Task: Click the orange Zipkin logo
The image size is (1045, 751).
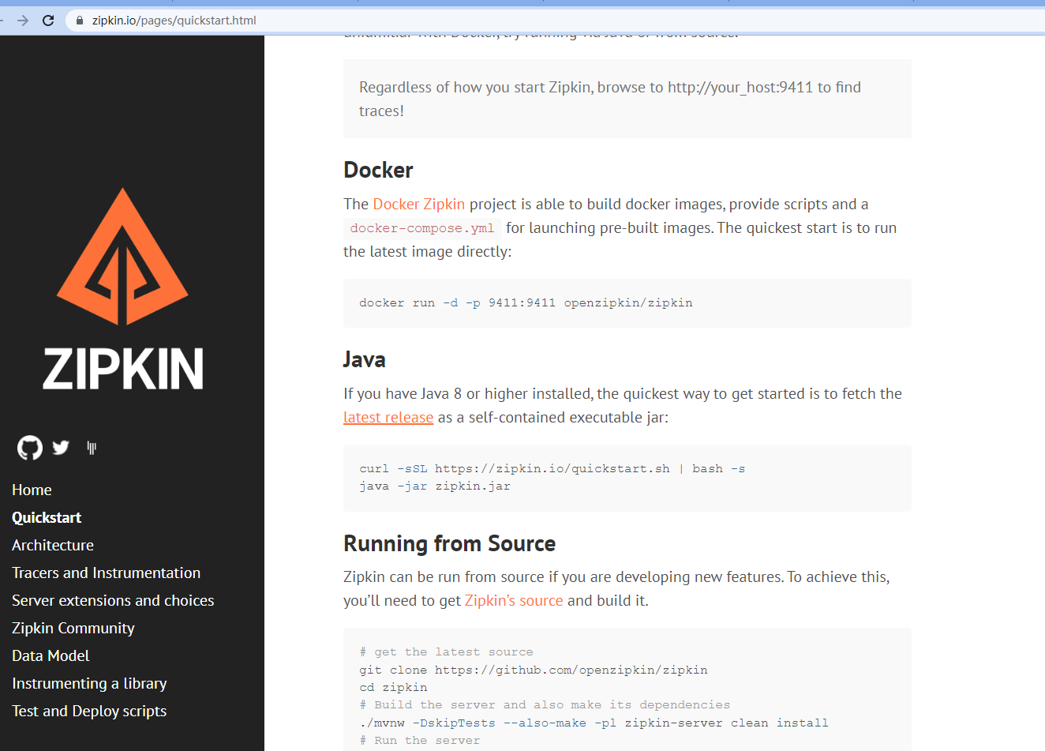Action: pyautogui.click(x=122, y=257)
